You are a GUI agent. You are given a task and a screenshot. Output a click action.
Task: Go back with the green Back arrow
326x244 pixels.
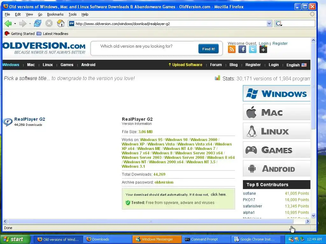[8, 24]
